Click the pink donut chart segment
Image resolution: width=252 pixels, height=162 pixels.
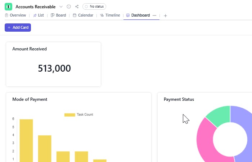tap(206, 141)
